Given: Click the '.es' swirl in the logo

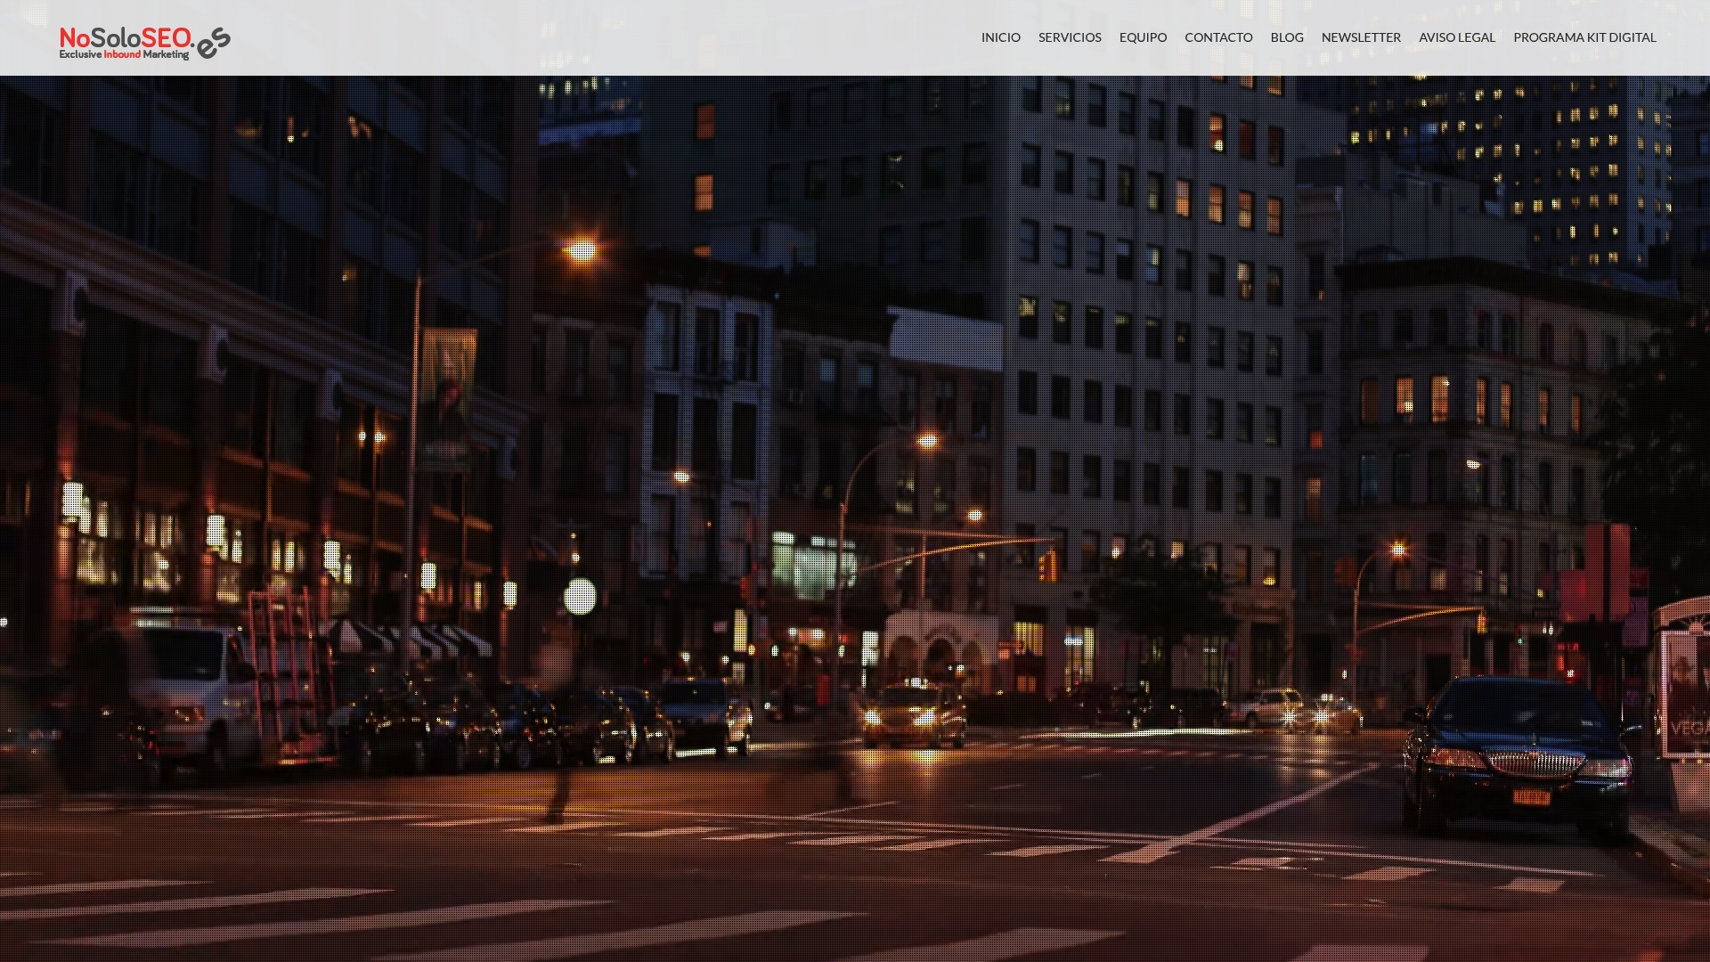Looking at the screenshot, I should point(214,43).
